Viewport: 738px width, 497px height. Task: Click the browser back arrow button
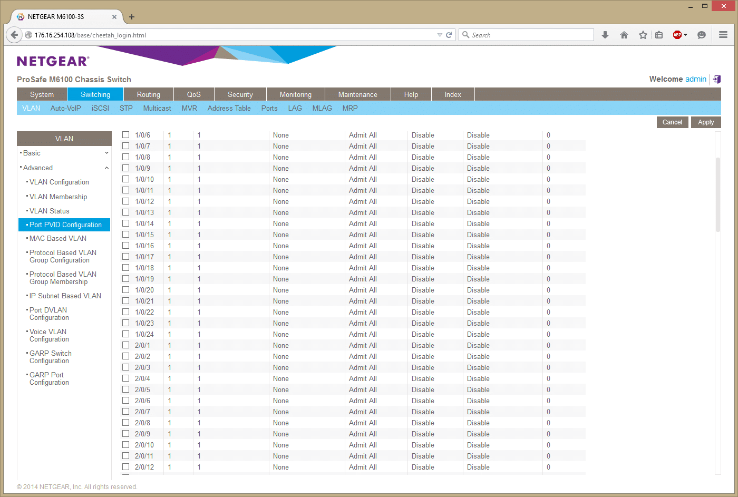pyautogui.click(x=14, y=35)
